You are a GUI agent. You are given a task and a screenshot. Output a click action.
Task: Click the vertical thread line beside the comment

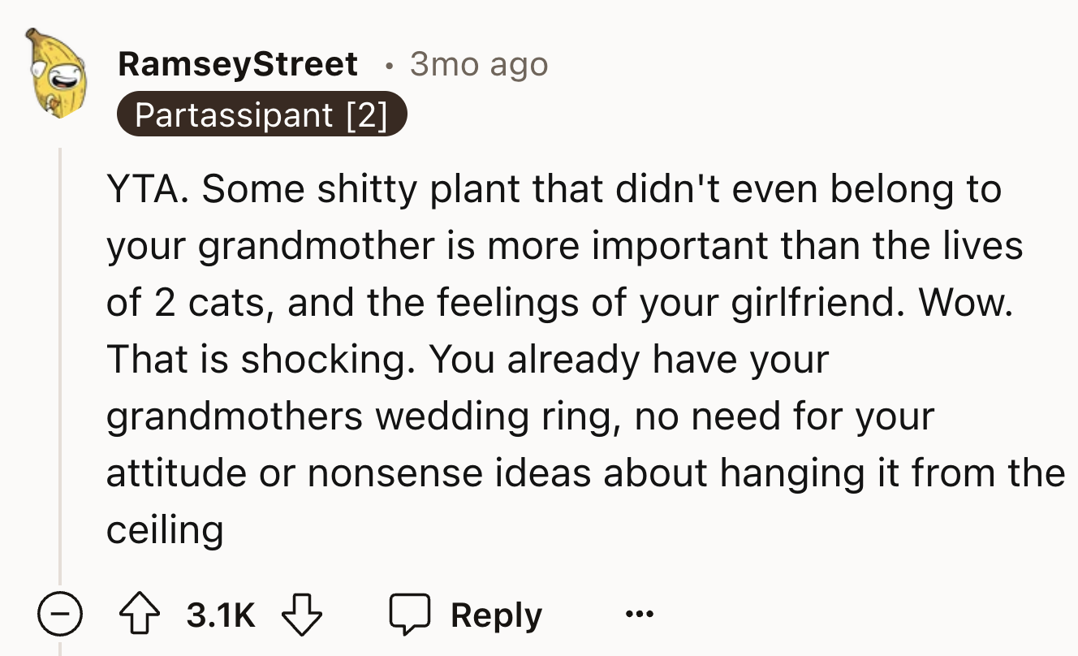coord(60,365)
